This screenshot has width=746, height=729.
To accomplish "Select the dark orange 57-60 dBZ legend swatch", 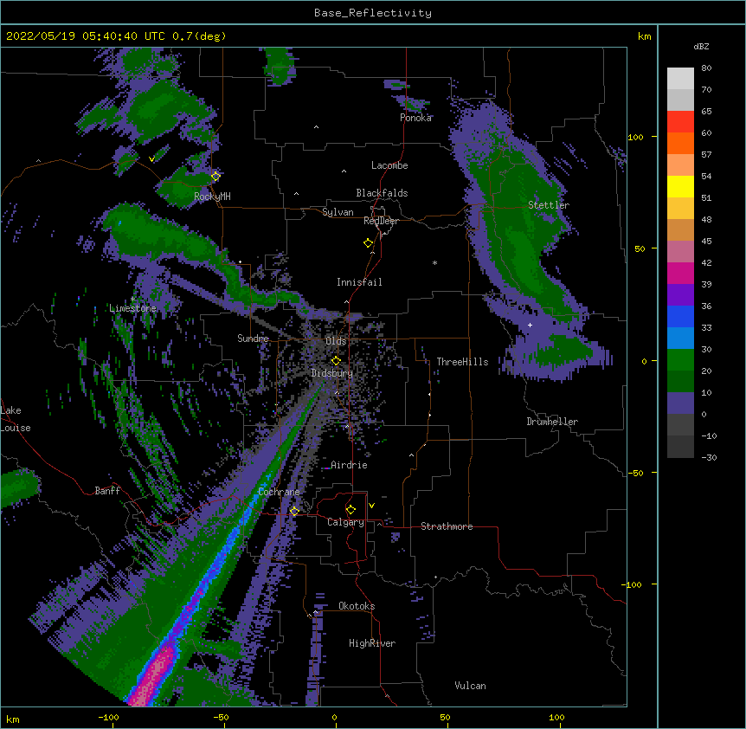I will [x=680, y=143].
